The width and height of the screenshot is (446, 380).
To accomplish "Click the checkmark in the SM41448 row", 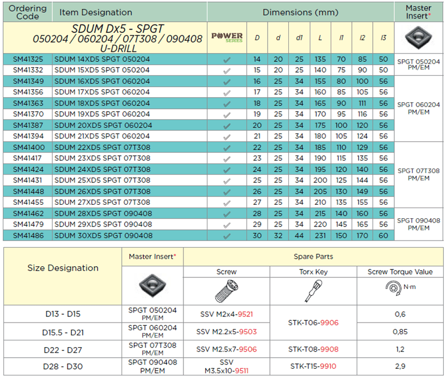I will point(227,192).
